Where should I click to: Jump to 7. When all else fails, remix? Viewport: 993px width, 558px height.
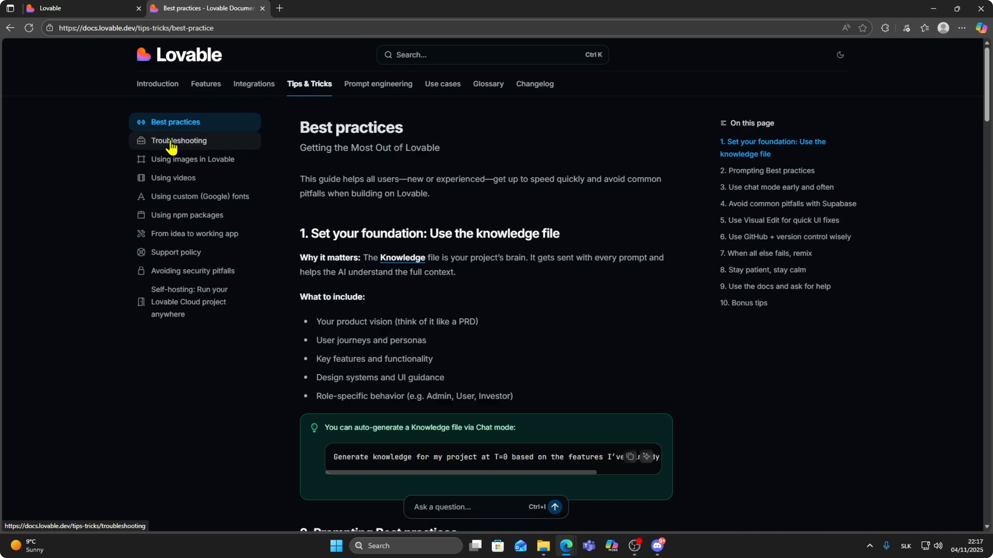click(766, 253)
